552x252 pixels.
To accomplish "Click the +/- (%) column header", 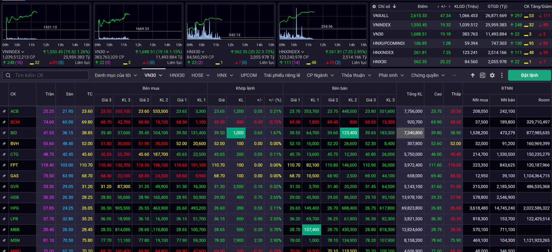I will point(275,100).
